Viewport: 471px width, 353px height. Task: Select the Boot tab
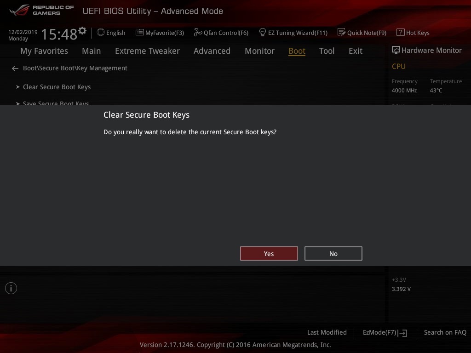click(x=297, y=51)
